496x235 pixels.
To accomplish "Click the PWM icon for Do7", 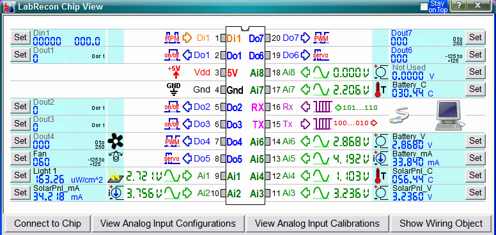I will point(321,38).
